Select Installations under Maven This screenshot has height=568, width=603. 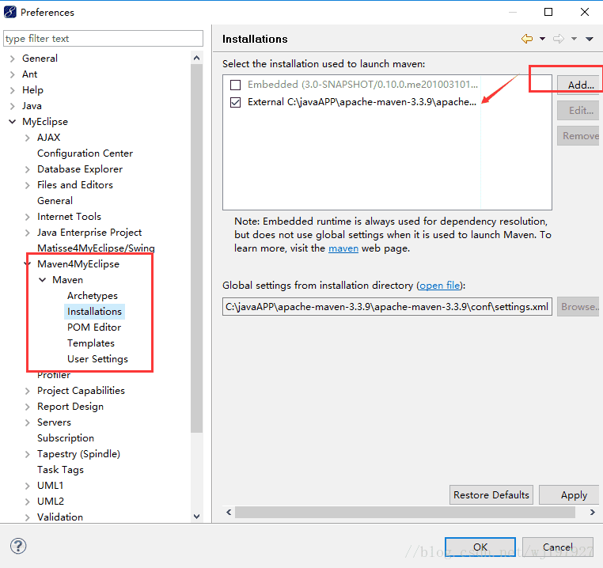(x=94, y=312)
